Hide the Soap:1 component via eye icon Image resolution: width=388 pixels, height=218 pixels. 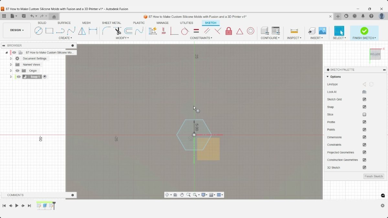tap(19, 77)
